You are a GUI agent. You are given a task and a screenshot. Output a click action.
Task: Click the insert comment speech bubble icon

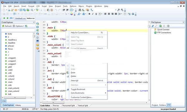(14, 14)
